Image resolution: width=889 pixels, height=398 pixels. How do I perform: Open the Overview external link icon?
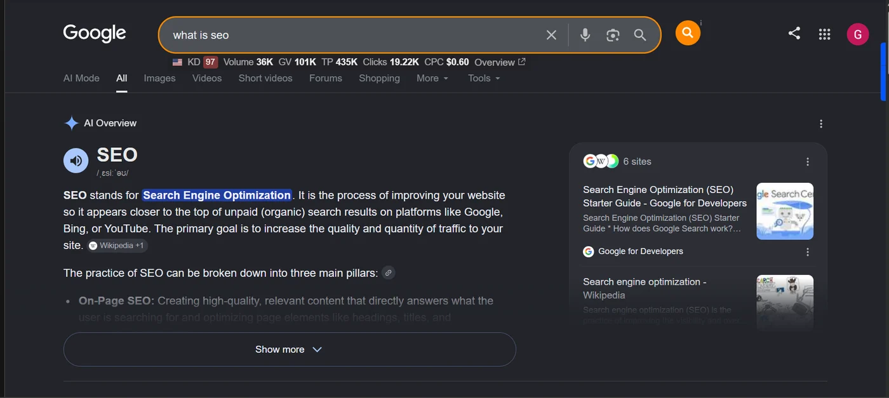click(x=522, y=62)
